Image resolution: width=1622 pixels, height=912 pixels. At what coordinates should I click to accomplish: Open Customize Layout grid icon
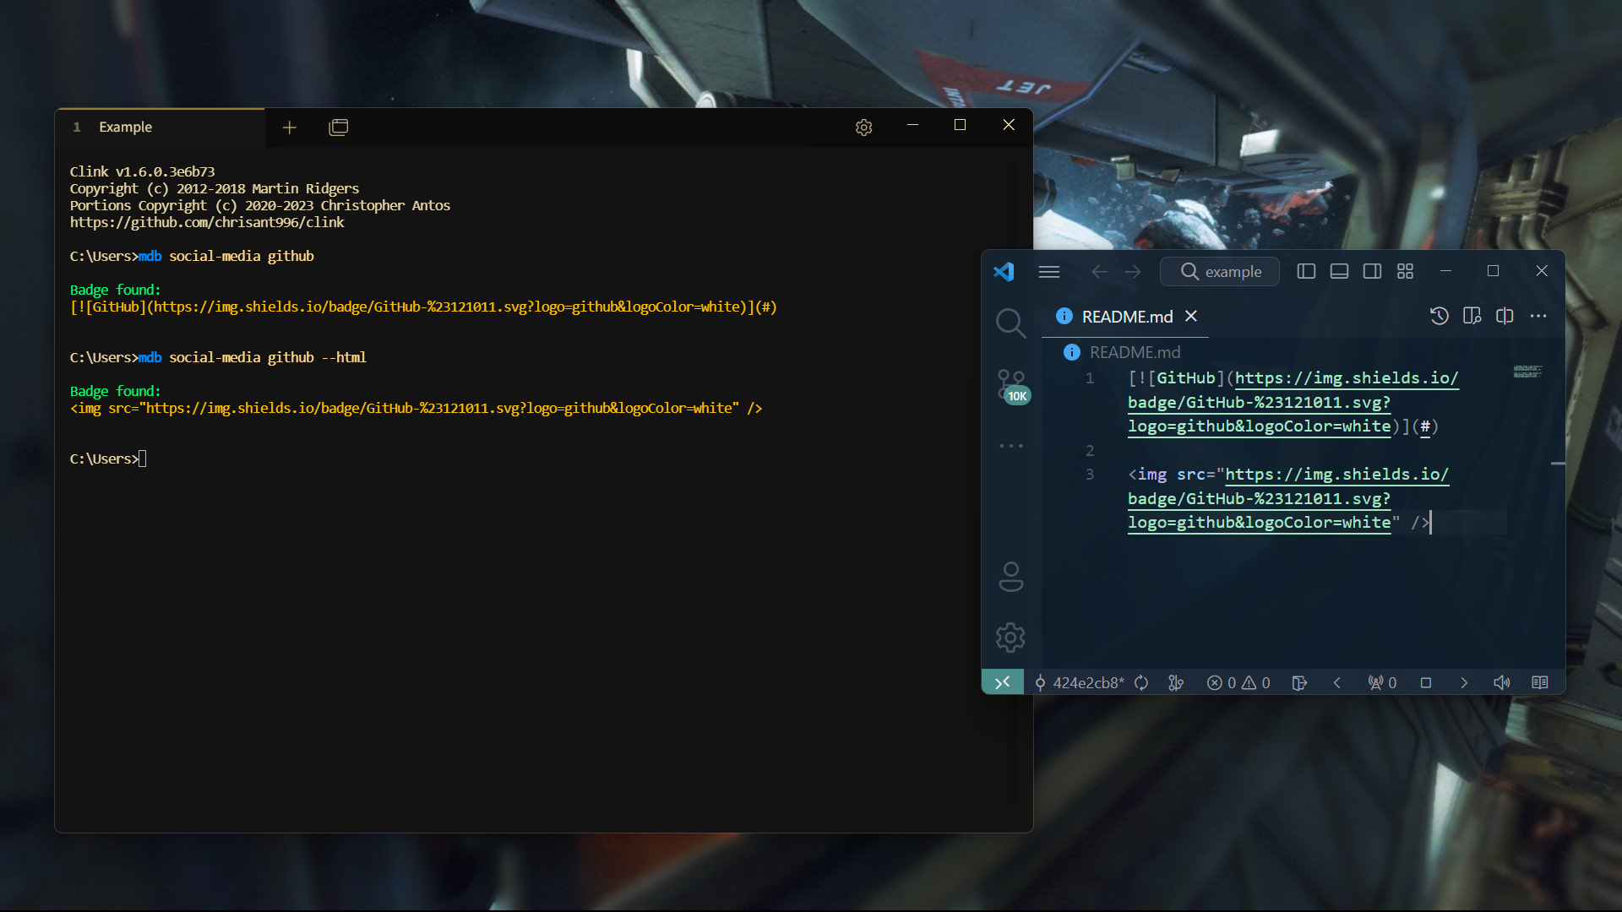tap(1405, 271)
